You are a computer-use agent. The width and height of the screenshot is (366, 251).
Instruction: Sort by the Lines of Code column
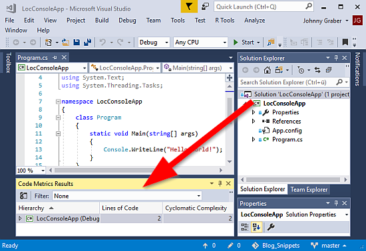[131, 208]
